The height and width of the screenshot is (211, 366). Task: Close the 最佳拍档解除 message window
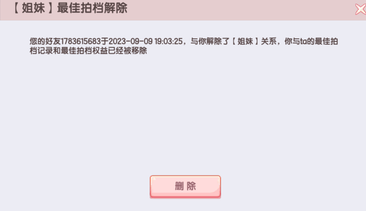361,9
